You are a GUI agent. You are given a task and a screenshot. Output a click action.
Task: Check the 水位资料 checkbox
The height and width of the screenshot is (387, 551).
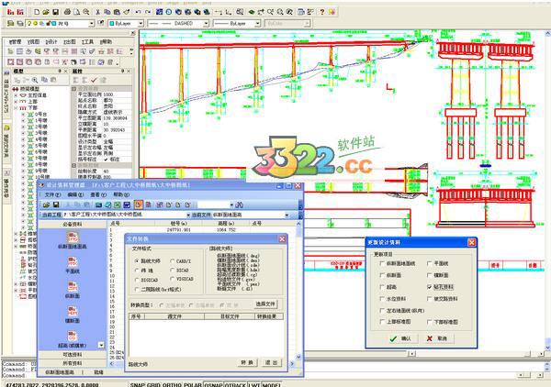(x=382, y=297)
